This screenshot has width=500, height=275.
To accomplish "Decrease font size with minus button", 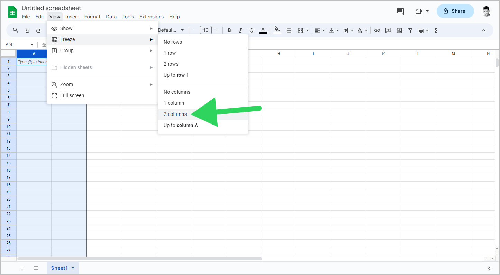I will click(195, 30).
